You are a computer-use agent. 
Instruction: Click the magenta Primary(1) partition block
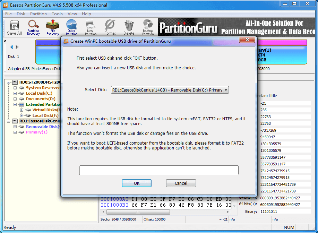282,52
